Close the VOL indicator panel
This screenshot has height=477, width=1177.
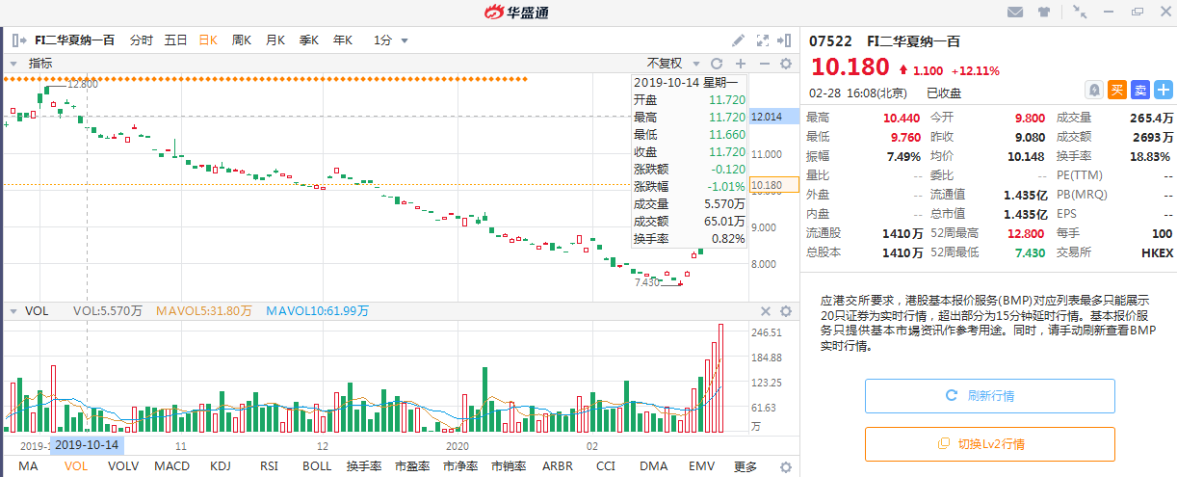[766, 311]
